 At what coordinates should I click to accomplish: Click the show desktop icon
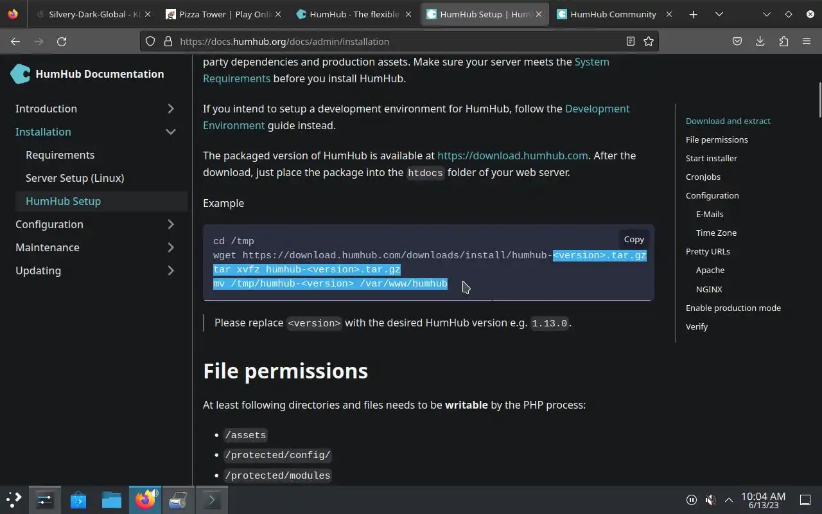pyautogui.click(x=805, y=499)
